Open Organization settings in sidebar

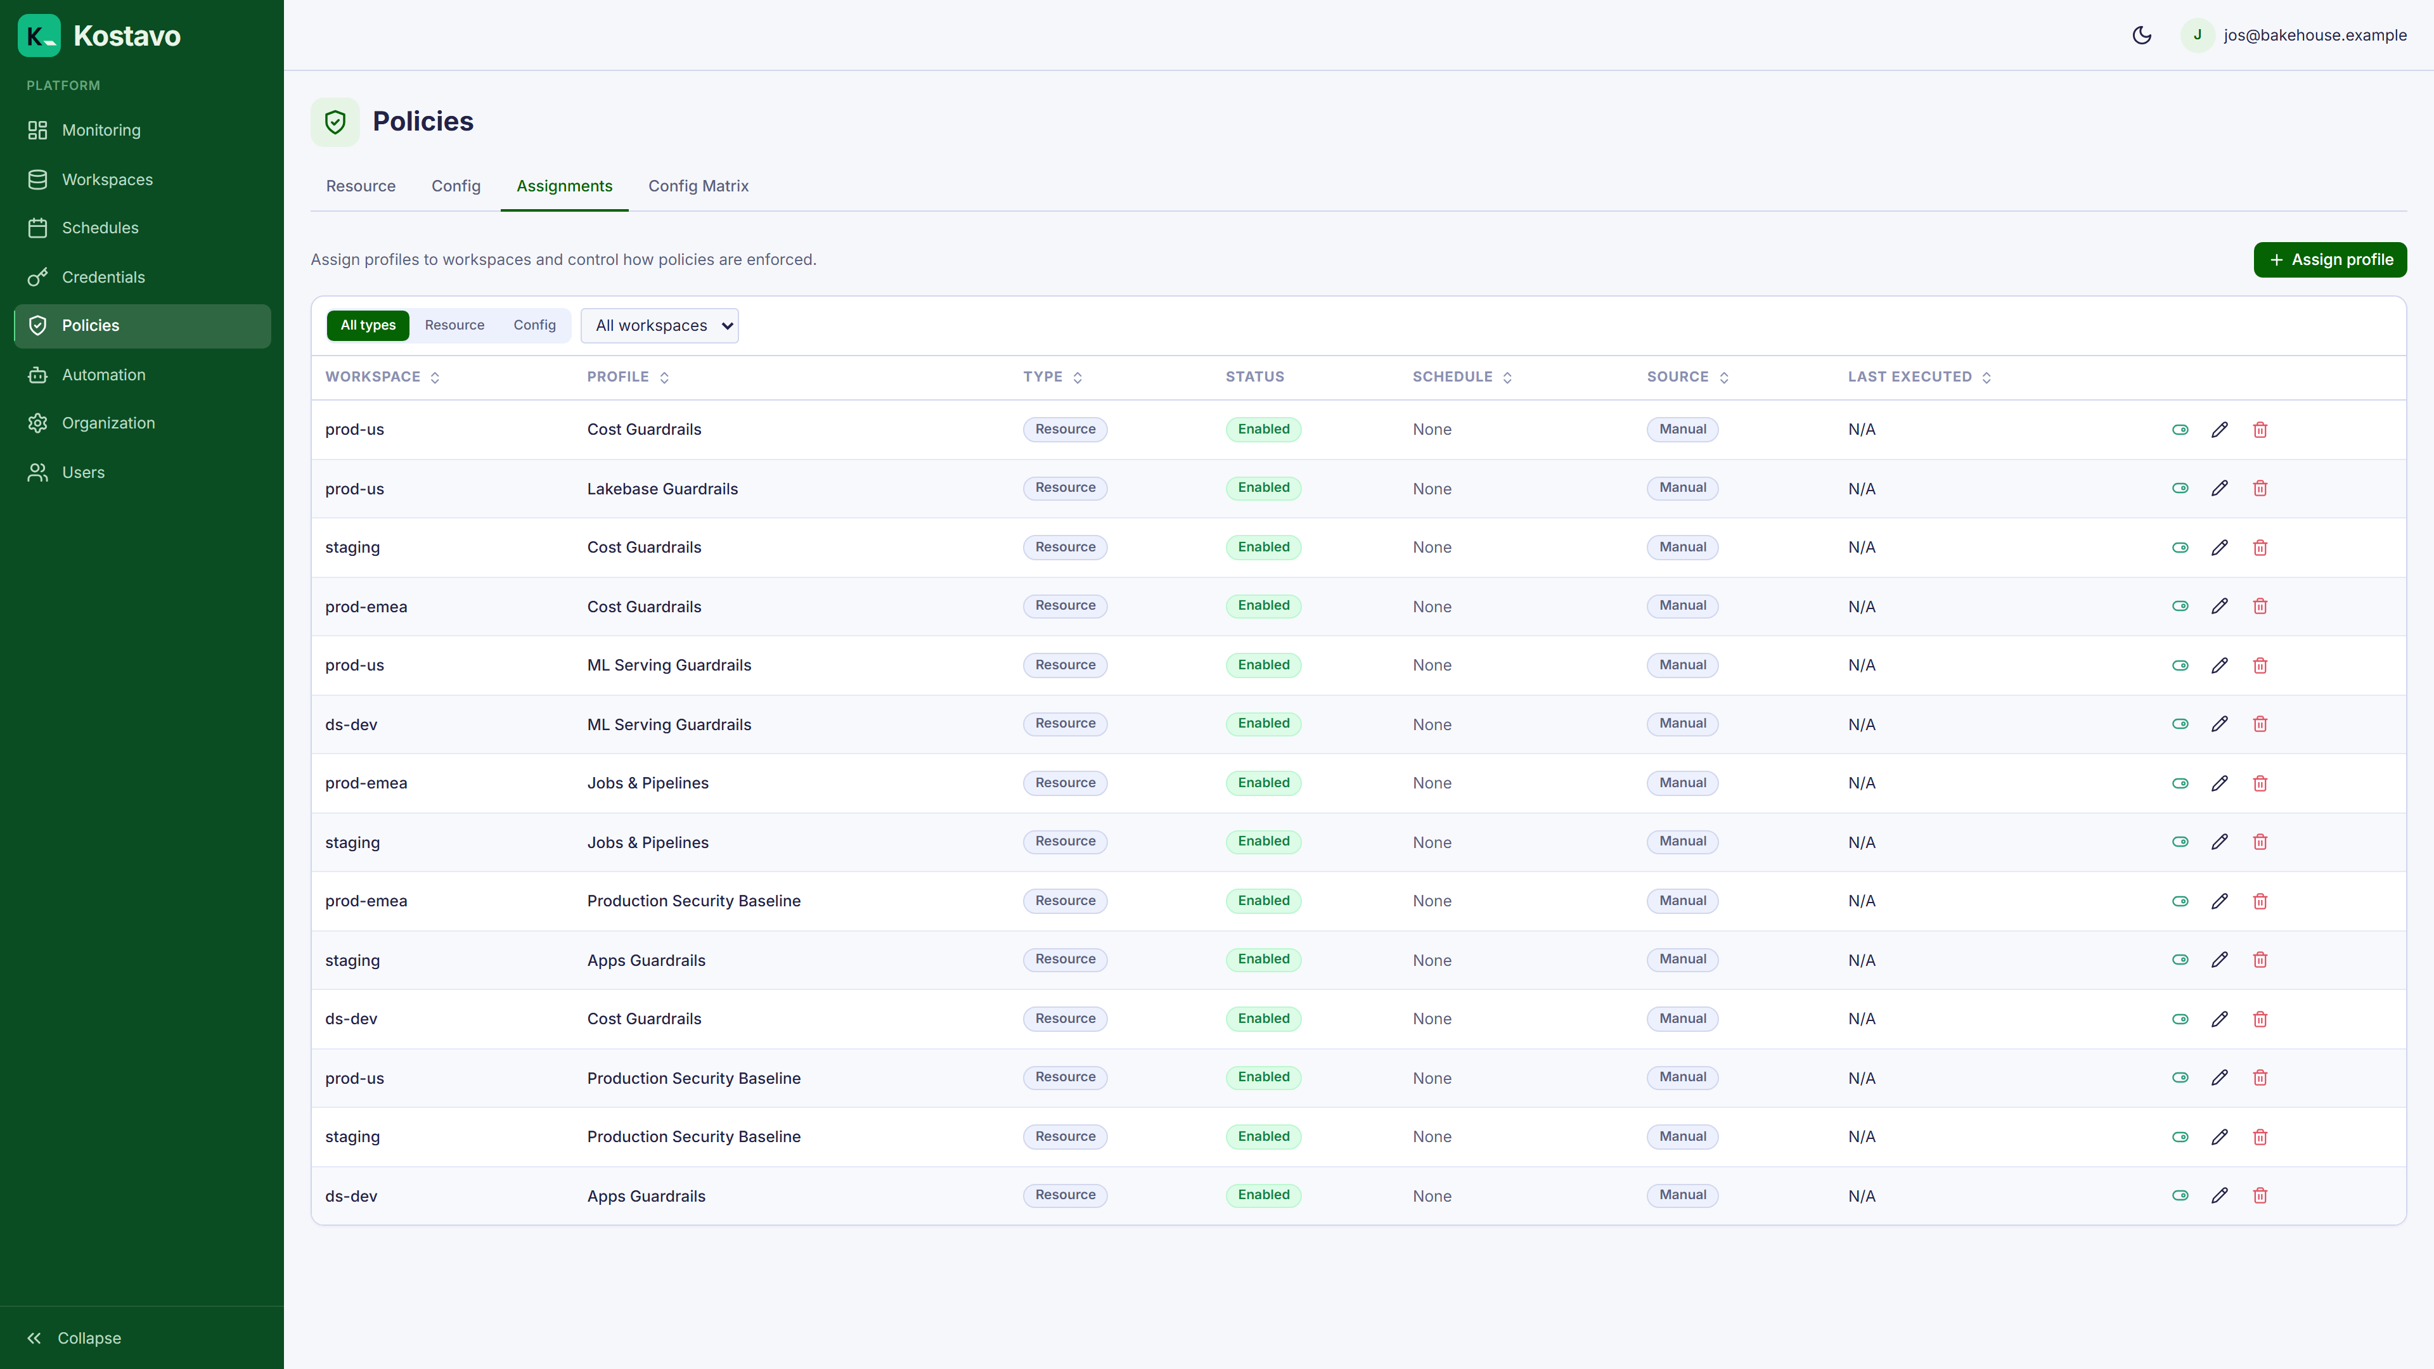coord(142,423)
